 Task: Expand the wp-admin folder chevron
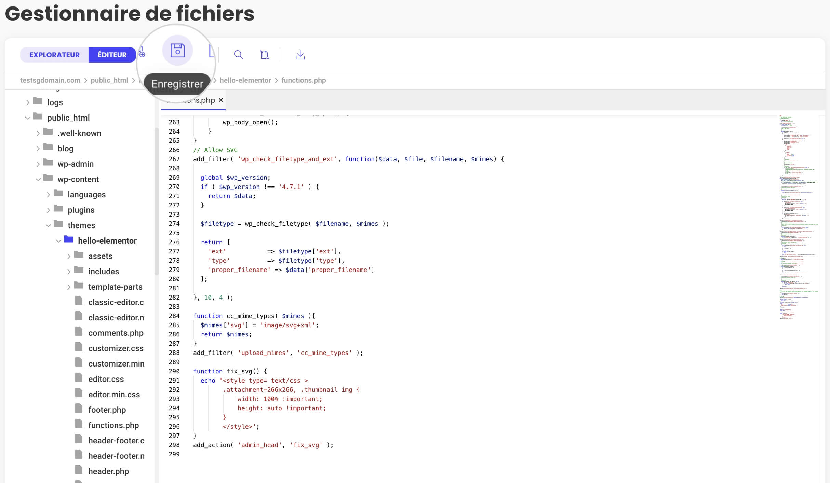click(38, 164)
